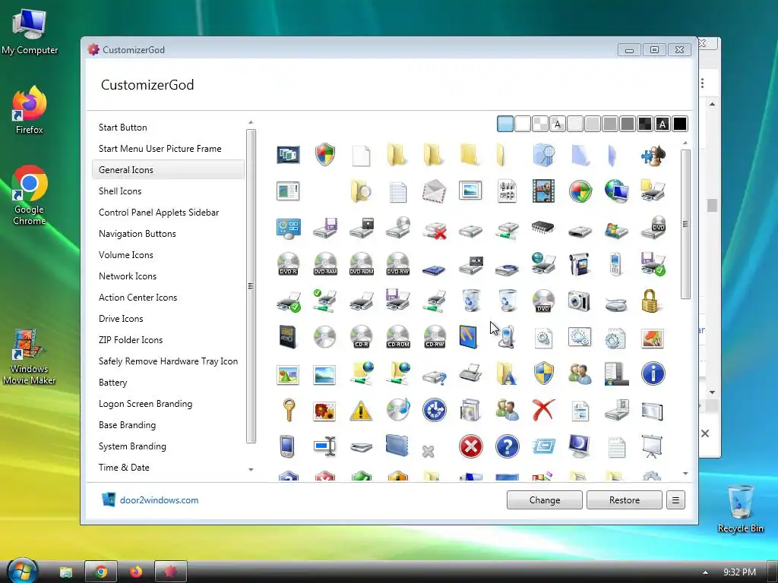Open the Logon Screen Branding category
This screenshot has width=778, height=583.
(145, 404)
